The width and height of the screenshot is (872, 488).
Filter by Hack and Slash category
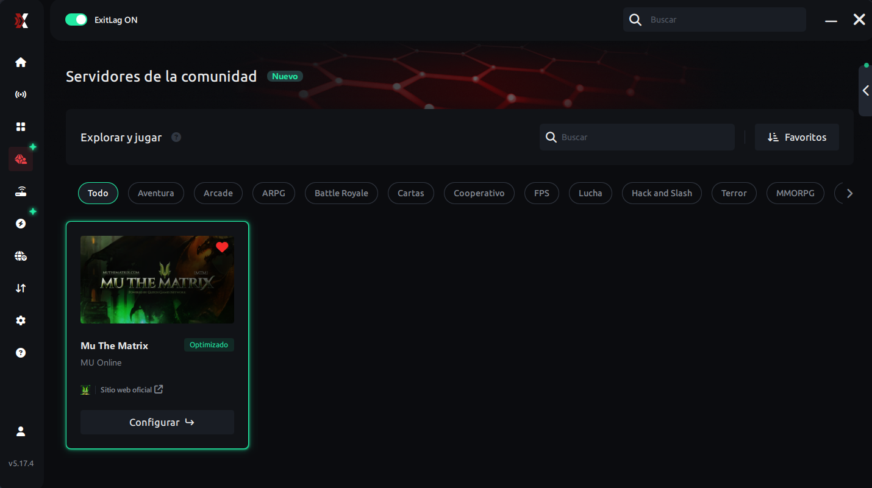pyautogui.click(x=662, y=193)
